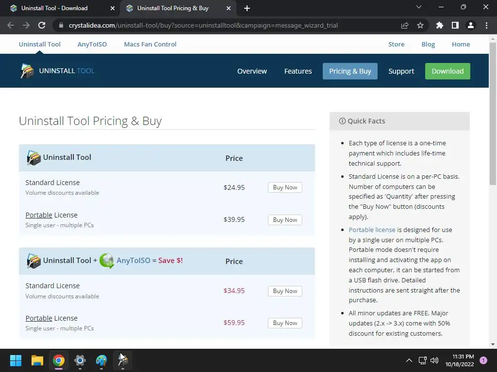This screenshot has height=372, width=497.
Task: Click the 'Uninstall Tool Pricing & Buy' heading
Action: (x=90, y=121)
